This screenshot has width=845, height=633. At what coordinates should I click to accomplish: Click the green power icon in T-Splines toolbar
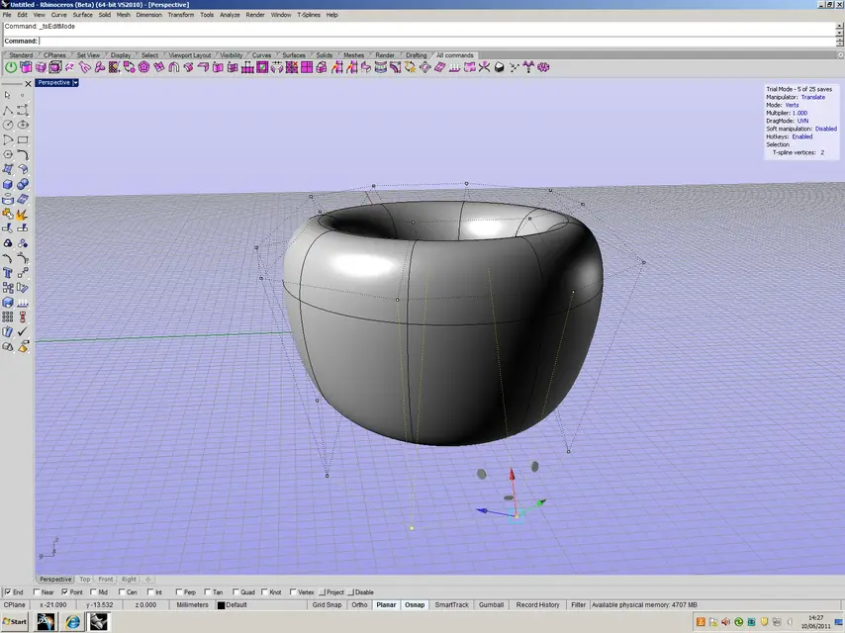point(11,67)
